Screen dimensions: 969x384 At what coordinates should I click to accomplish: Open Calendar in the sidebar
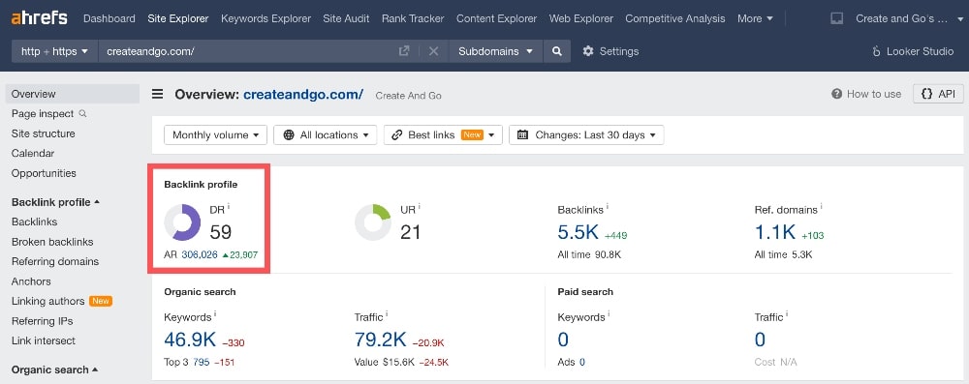[33, 153]
